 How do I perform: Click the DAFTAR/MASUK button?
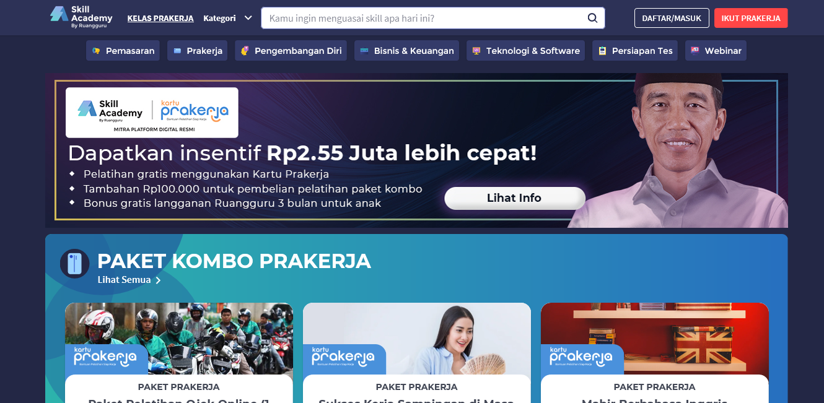(x=672, y=18)
